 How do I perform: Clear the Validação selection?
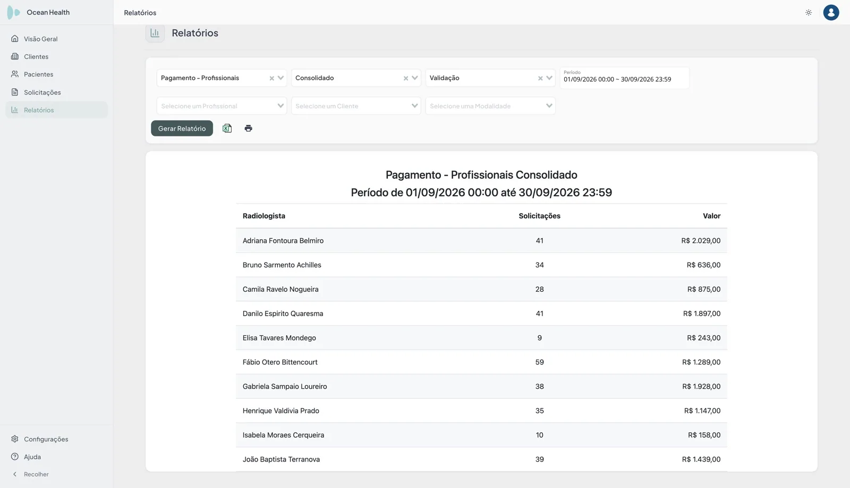click(x=540, y=78)
